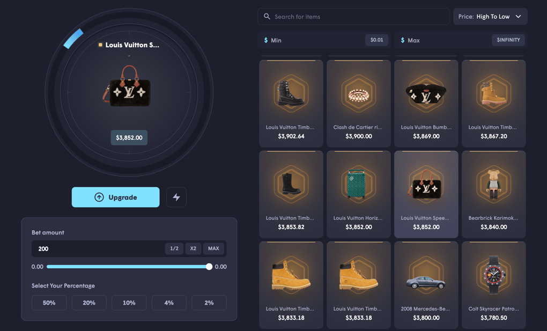Select the Timberland boot card priced $3,867.20
547x331 pixels.
[x=493, y=104]
